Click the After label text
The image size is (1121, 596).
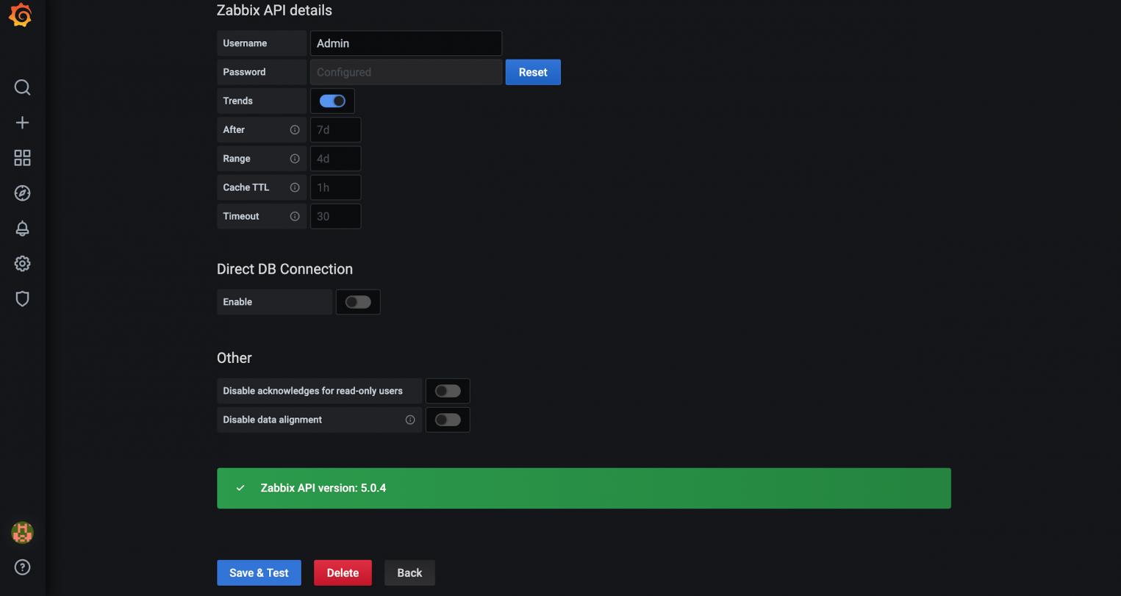(x=234, y=130)
